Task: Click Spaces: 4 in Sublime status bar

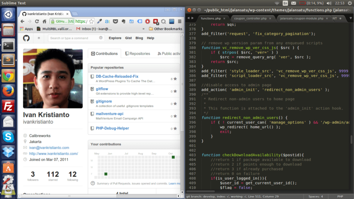Action: point(316,196)
